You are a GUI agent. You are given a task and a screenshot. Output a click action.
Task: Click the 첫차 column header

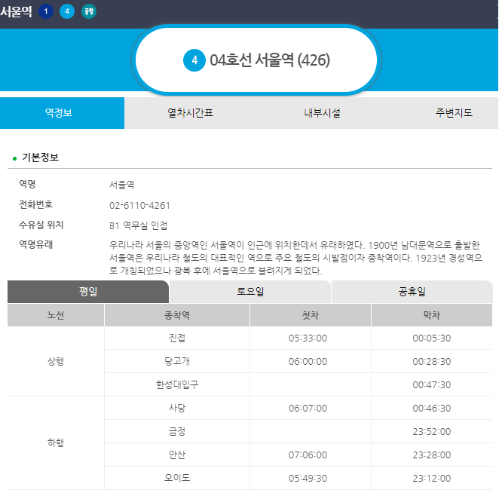click(311, 315)
